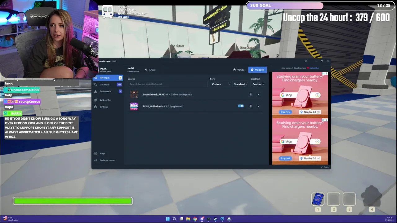Open the My mods section
397x223 pixels.
click(108, 78)
